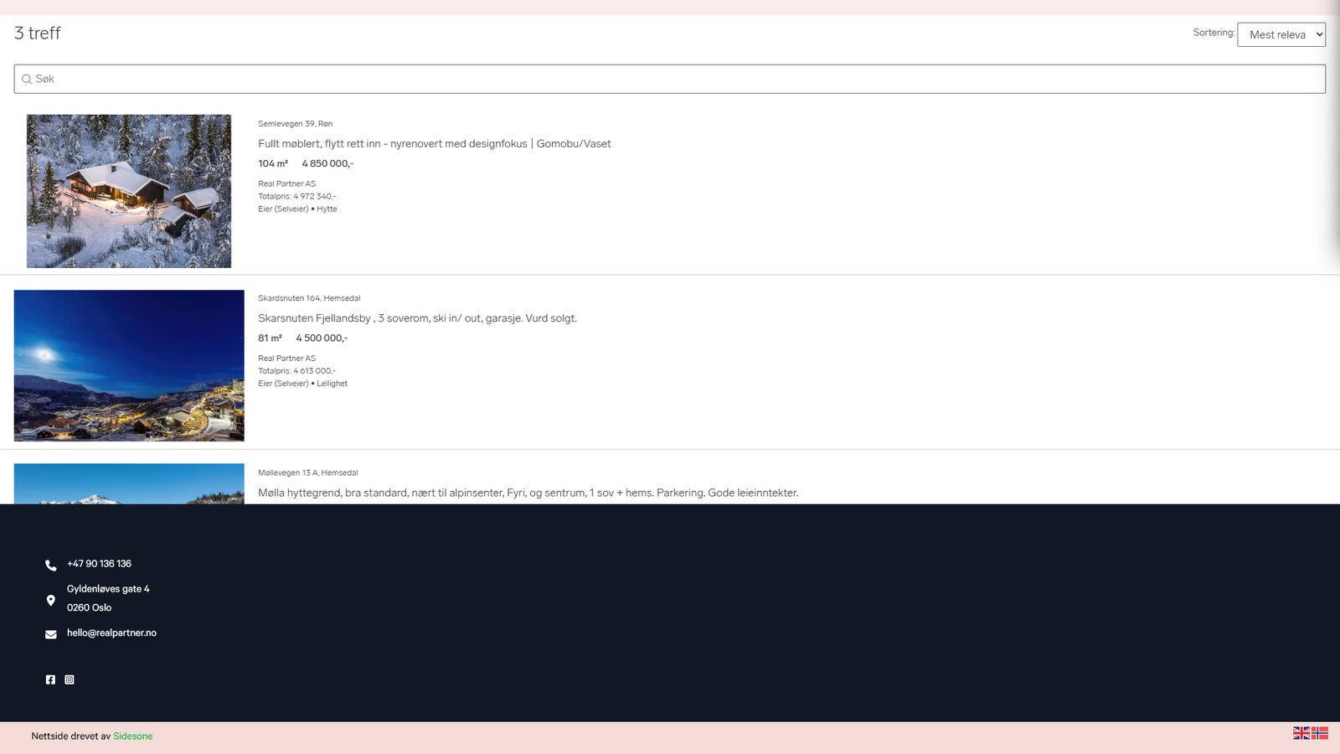The image size is (1340, 754).
Task: Email hello@realpartner.no
Action: (111, 633)
